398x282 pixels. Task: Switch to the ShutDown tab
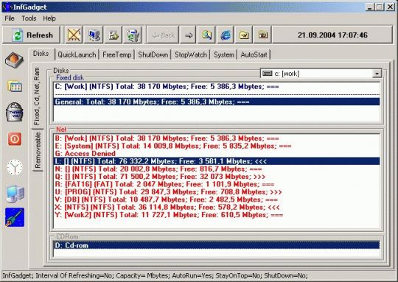click(153, 54)
